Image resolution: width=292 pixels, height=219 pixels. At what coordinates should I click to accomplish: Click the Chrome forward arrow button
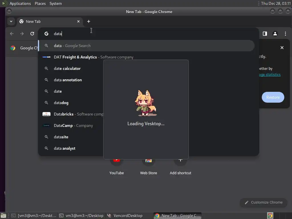coord(22,34)
